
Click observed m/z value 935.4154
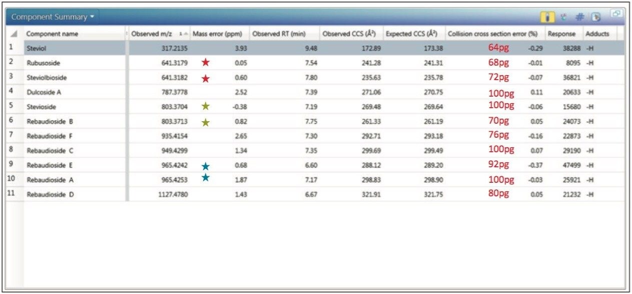(x=175, y=136)
